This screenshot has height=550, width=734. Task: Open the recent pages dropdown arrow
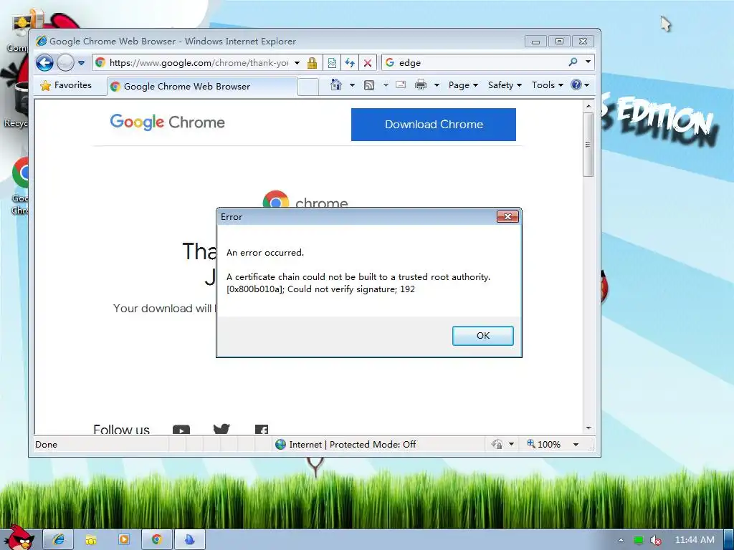[x=81, y=63]
